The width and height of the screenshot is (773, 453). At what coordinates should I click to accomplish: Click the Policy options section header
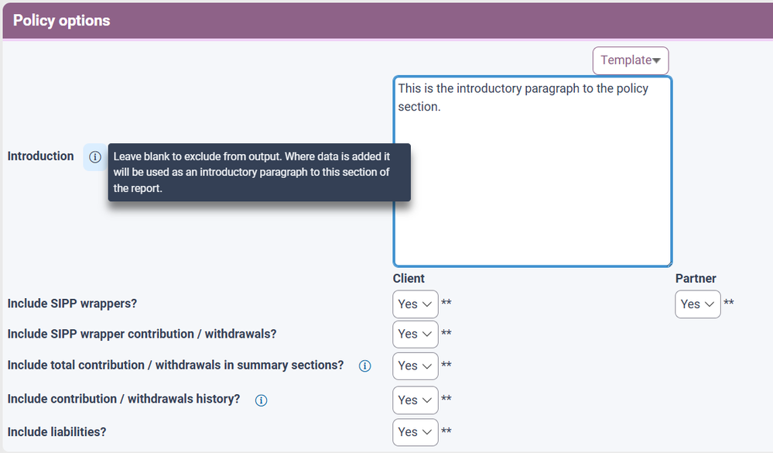pos(62,21)
